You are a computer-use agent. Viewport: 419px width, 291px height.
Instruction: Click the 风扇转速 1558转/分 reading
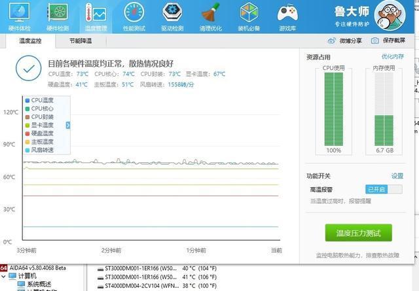[x=167, y=84]
